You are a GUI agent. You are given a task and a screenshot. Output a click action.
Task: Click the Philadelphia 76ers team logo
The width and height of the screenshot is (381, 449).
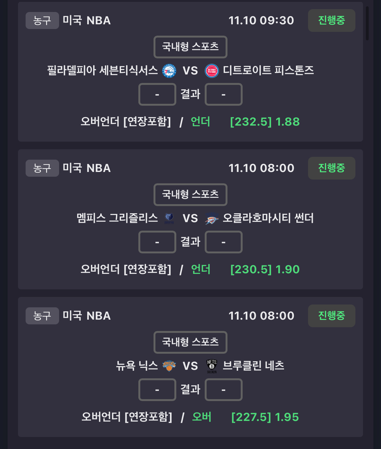point(169,71)
